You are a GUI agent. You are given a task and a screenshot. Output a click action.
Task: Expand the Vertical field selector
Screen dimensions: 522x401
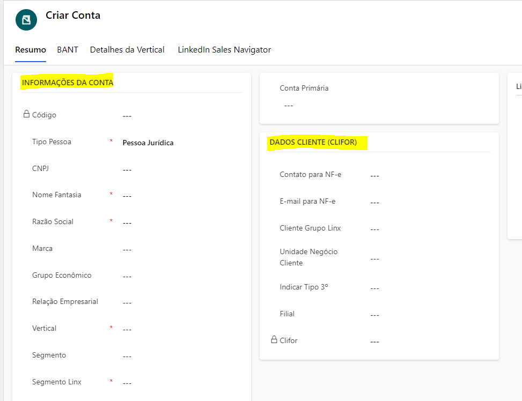click(x=177, y=329)
